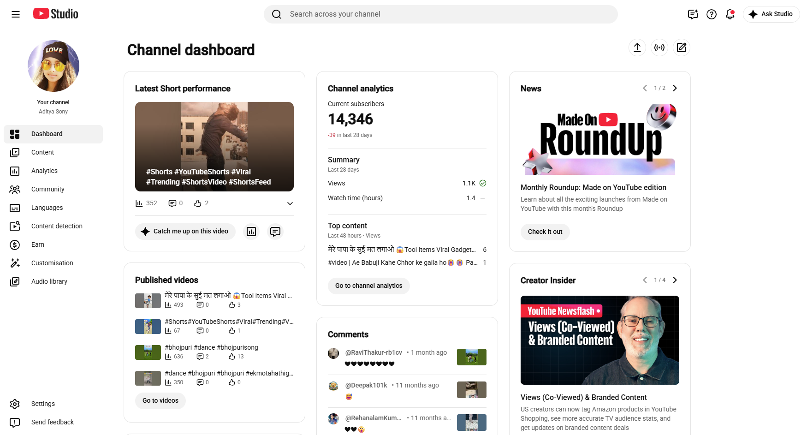The image size is (801, 435).
Task: Click Go to videos button
Action: tap(160, 401)
